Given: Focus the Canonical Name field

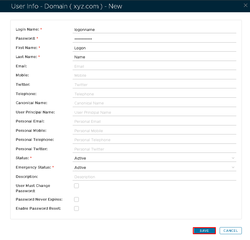Looking at the screenshot, I should (x=154, y=103).
